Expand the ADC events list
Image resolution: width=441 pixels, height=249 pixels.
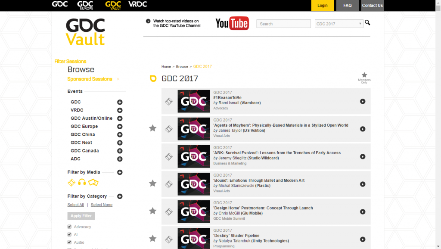(x=120, y=159)
